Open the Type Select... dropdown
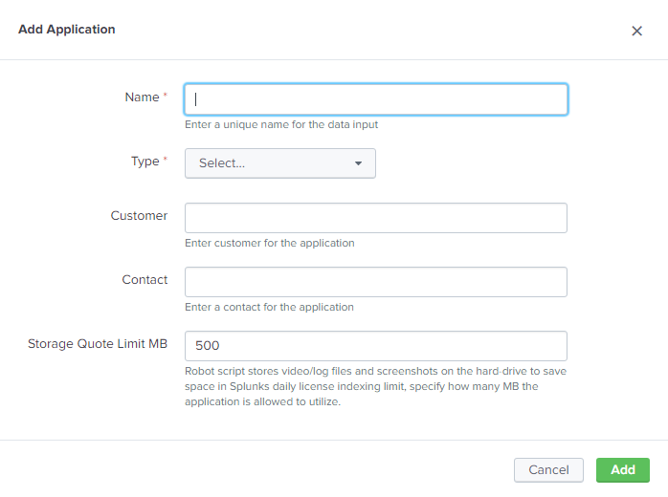The image size is (668, 497). 279,163
